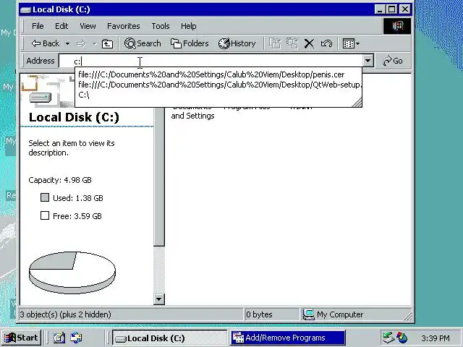Open the Back history dropdown arrow
This screenshot has height=347, width=463.
67,43
